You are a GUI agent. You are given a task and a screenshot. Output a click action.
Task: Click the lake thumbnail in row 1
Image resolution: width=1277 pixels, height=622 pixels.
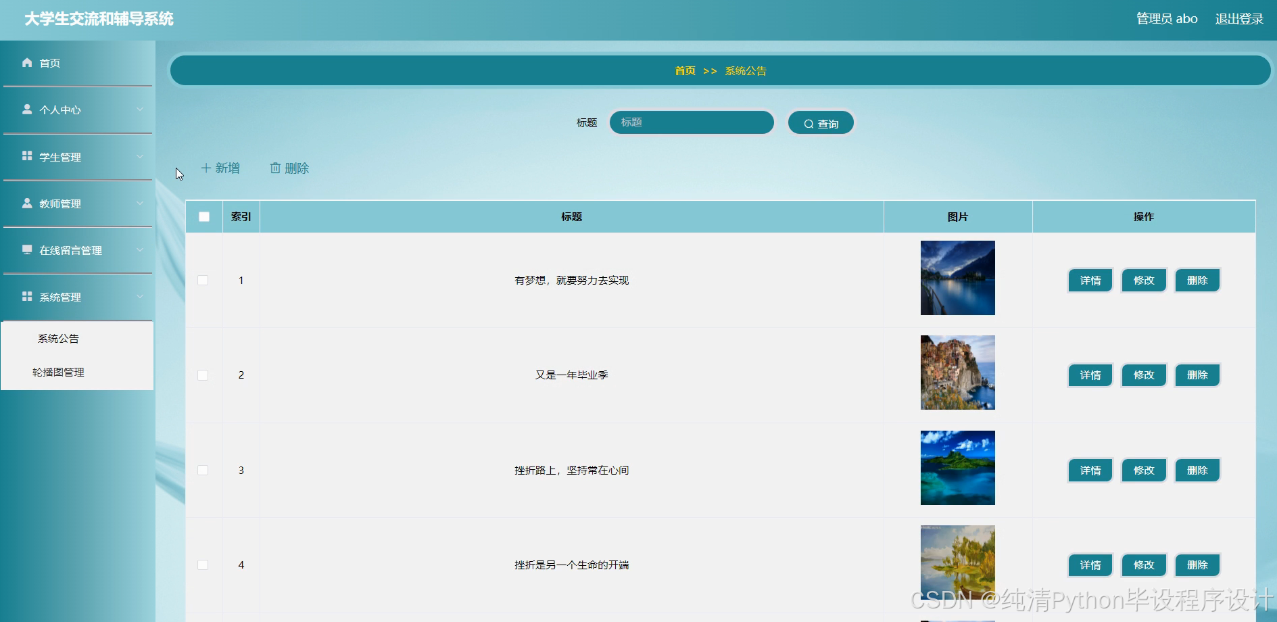coord(958,278)
